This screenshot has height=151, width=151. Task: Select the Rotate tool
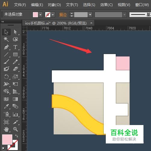click(6, 77)
